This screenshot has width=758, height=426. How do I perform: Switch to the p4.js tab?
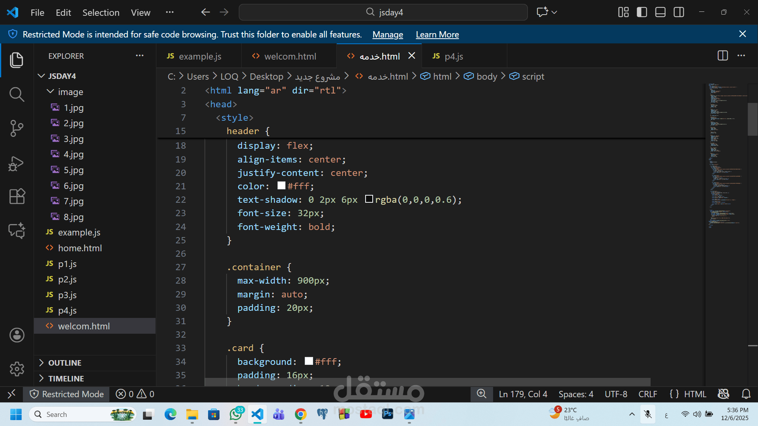453,56
